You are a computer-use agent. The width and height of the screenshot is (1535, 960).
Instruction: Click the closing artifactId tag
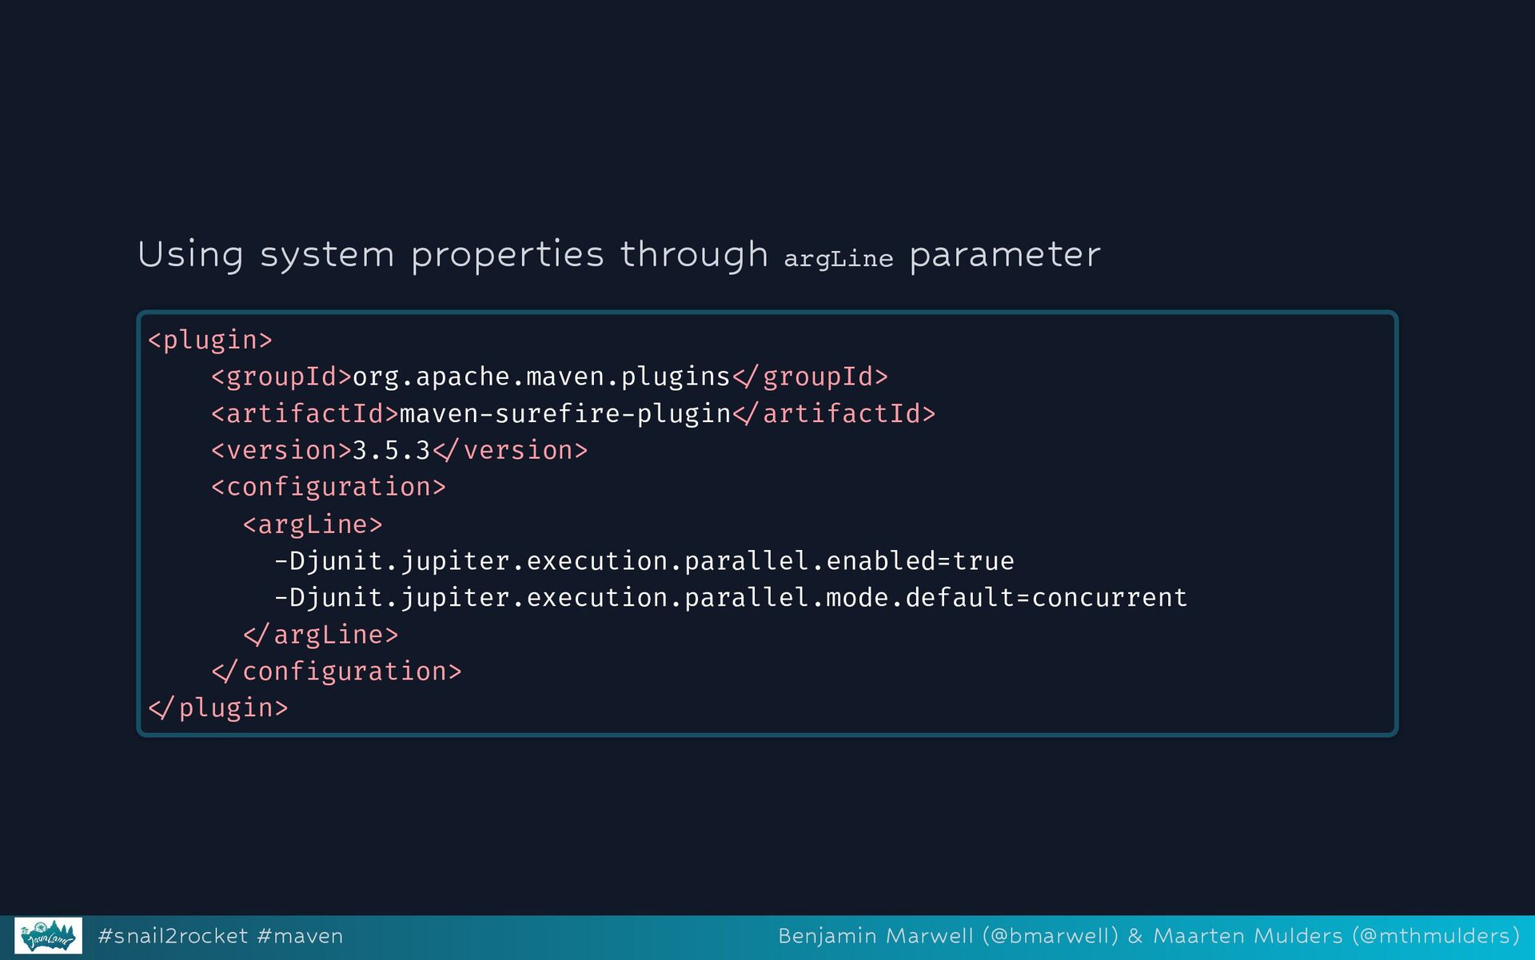tap(834, 414)
